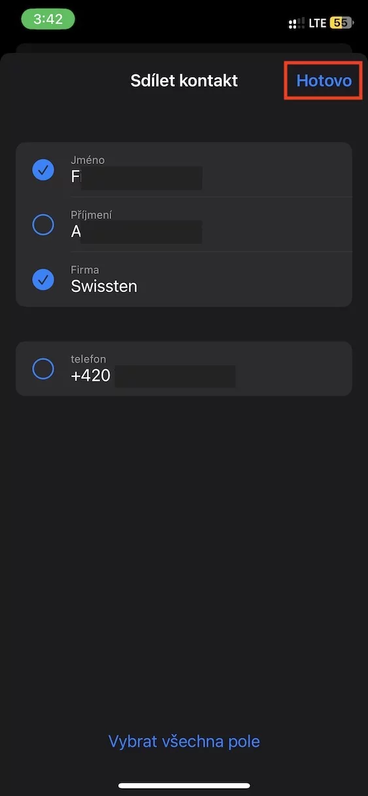The width and height of the screenshot is (368, 796).
Task: Select the Swissten company value
Action: (x=104, y=286)
